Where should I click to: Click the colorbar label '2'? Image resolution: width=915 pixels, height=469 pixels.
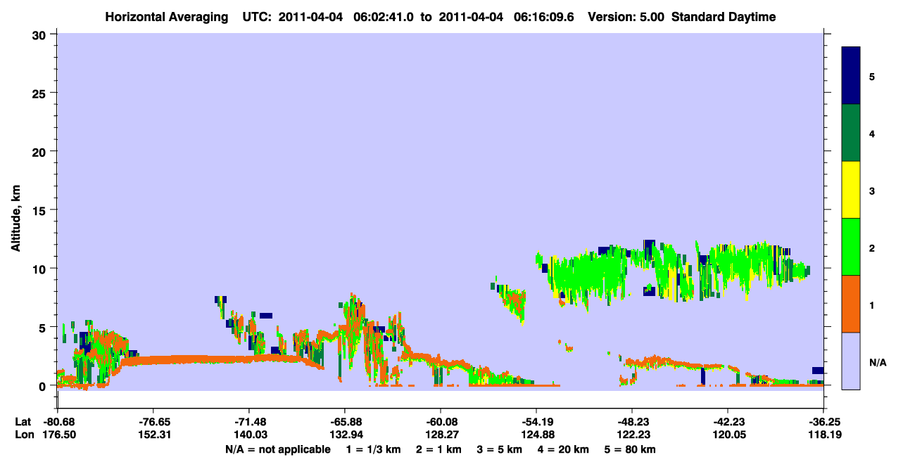[871, 247]
